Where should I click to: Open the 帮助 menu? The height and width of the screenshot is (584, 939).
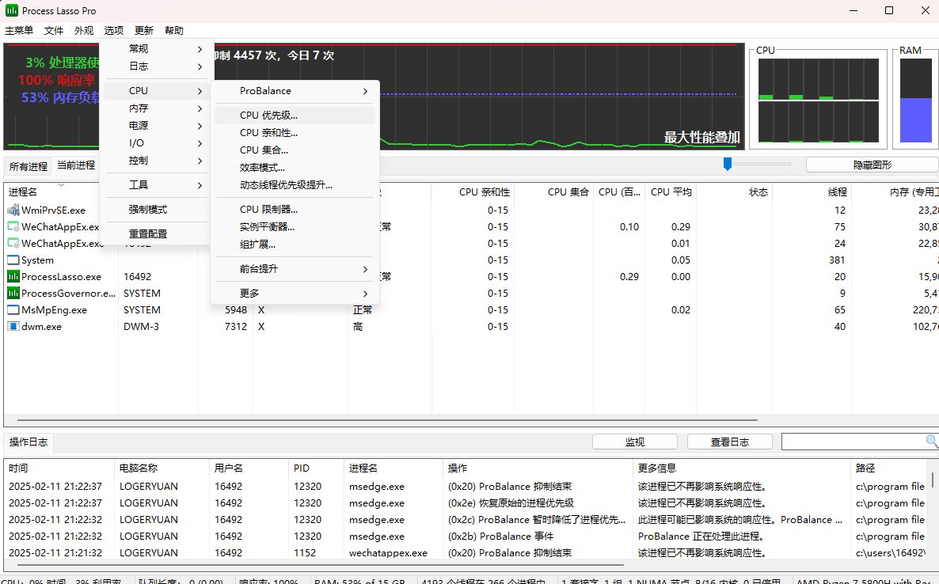point(173,31)
